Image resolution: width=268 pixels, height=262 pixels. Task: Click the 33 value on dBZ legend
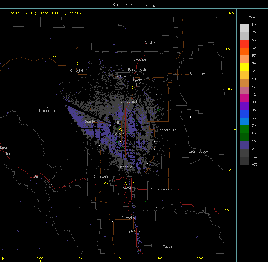(x=254, y=118)
